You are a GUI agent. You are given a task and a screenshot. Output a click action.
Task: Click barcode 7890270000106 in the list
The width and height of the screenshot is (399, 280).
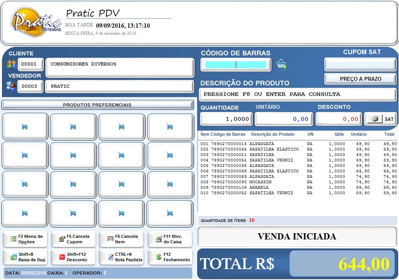[x=229, y=188]
